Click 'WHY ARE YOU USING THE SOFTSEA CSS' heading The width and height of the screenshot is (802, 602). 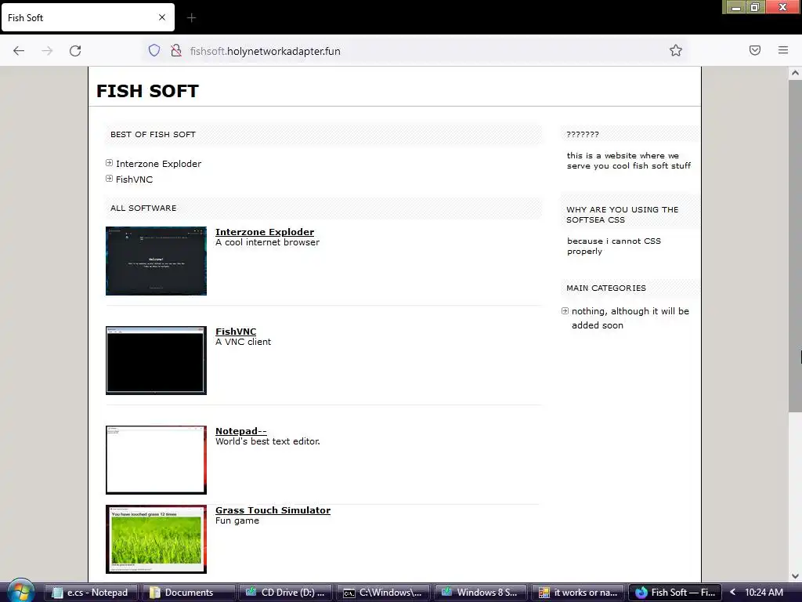click(x=622, y=215)
